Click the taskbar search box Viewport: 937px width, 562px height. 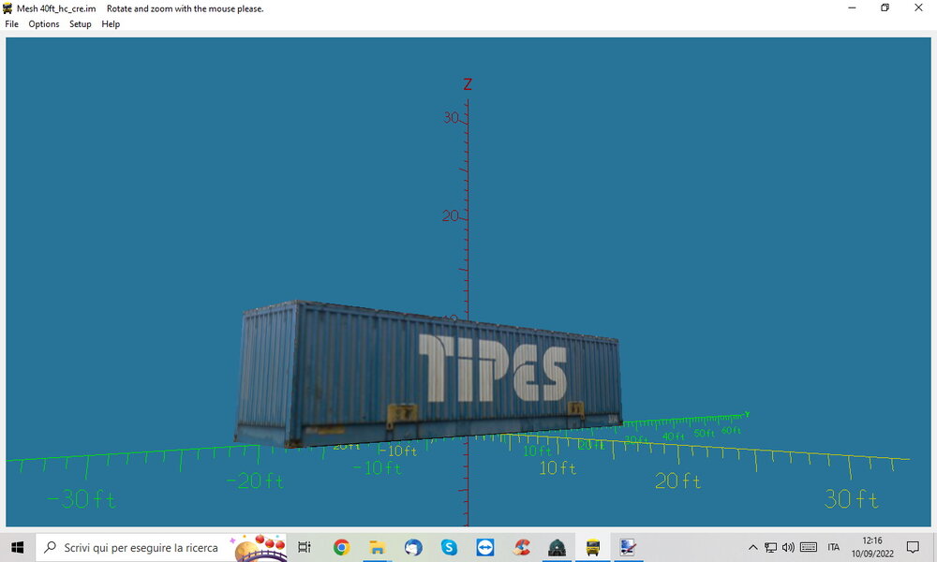coord(161,547)
